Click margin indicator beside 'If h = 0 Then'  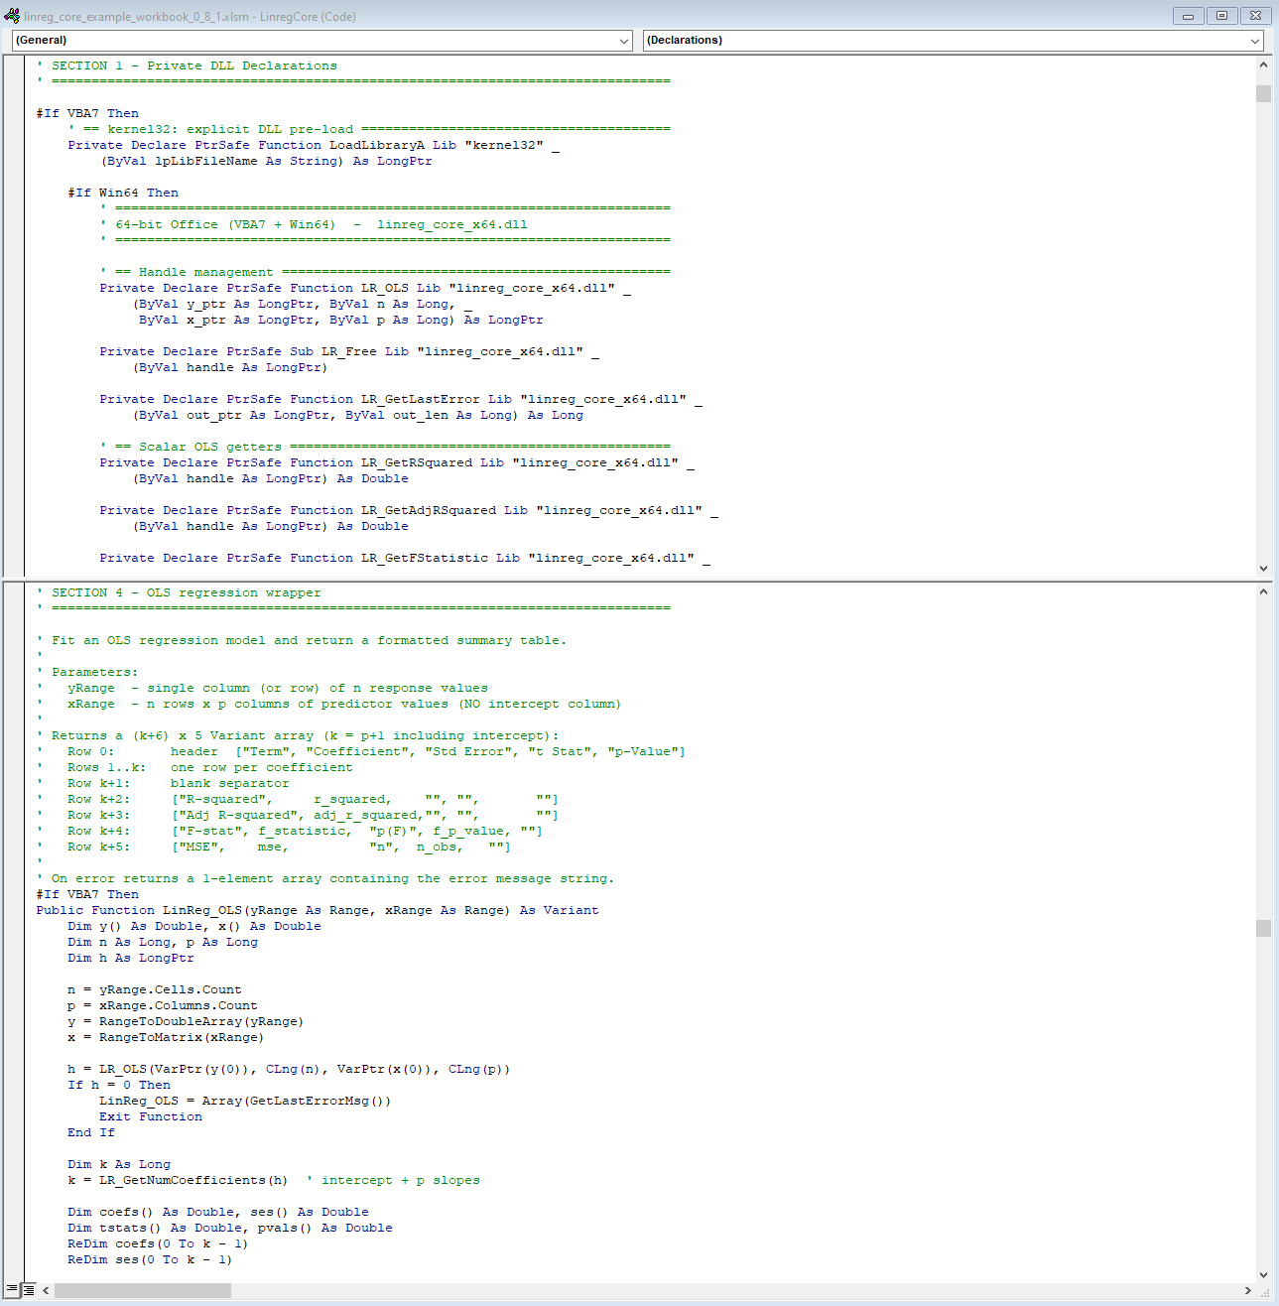pos(14,1085)
